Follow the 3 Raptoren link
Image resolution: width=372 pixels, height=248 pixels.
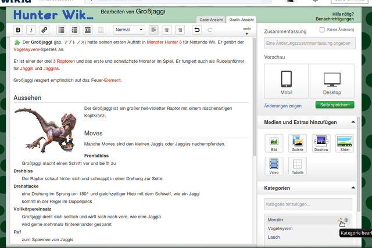[64, 61]
